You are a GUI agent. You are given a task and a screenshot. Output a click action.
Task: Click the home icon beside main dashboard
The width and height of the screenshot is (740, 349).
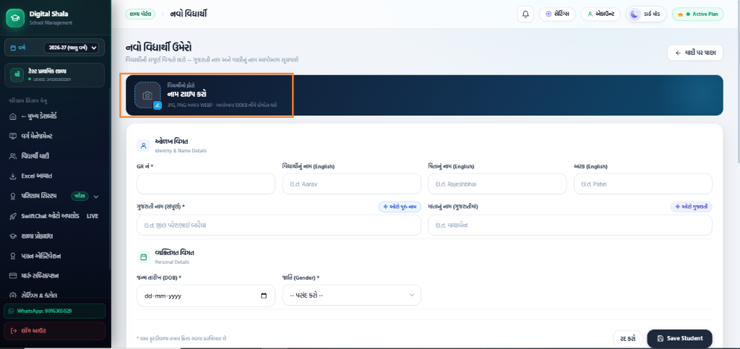(13, 116)
